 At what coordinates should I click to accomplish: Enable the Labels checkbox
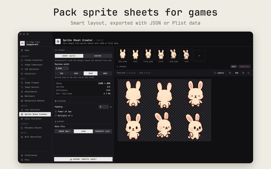click(215, 73)
